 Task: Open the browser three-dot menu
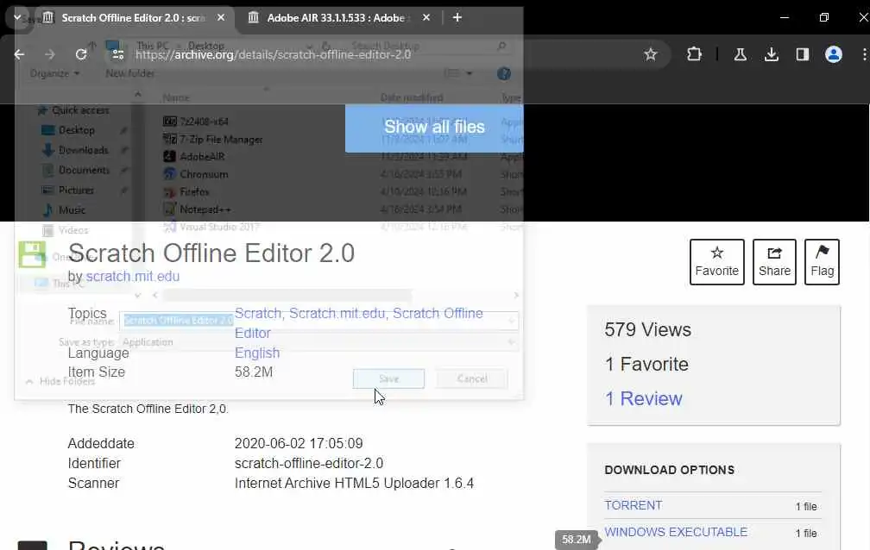tap(864, 54)
